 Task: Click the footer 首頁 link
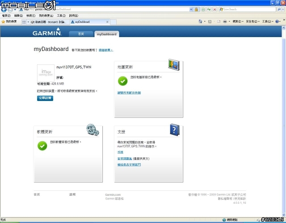37,194
